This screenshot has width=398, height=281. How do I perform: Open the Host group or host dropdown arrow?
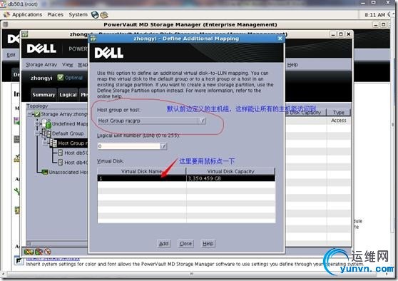[202, 121]
